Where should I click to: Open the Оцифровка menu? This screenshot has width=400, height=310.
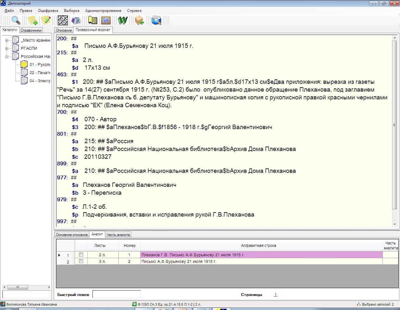click(48, 11)
